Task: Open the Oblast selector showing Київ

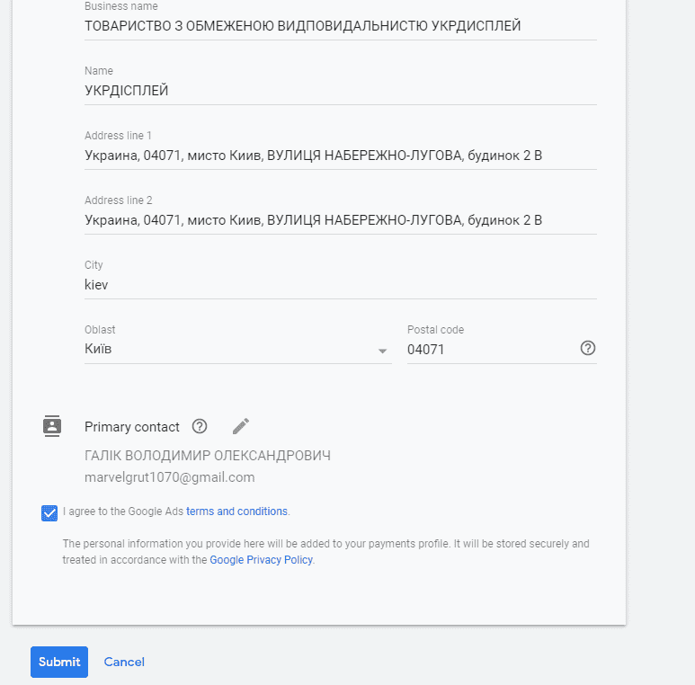Action: [x=238, y=349]
